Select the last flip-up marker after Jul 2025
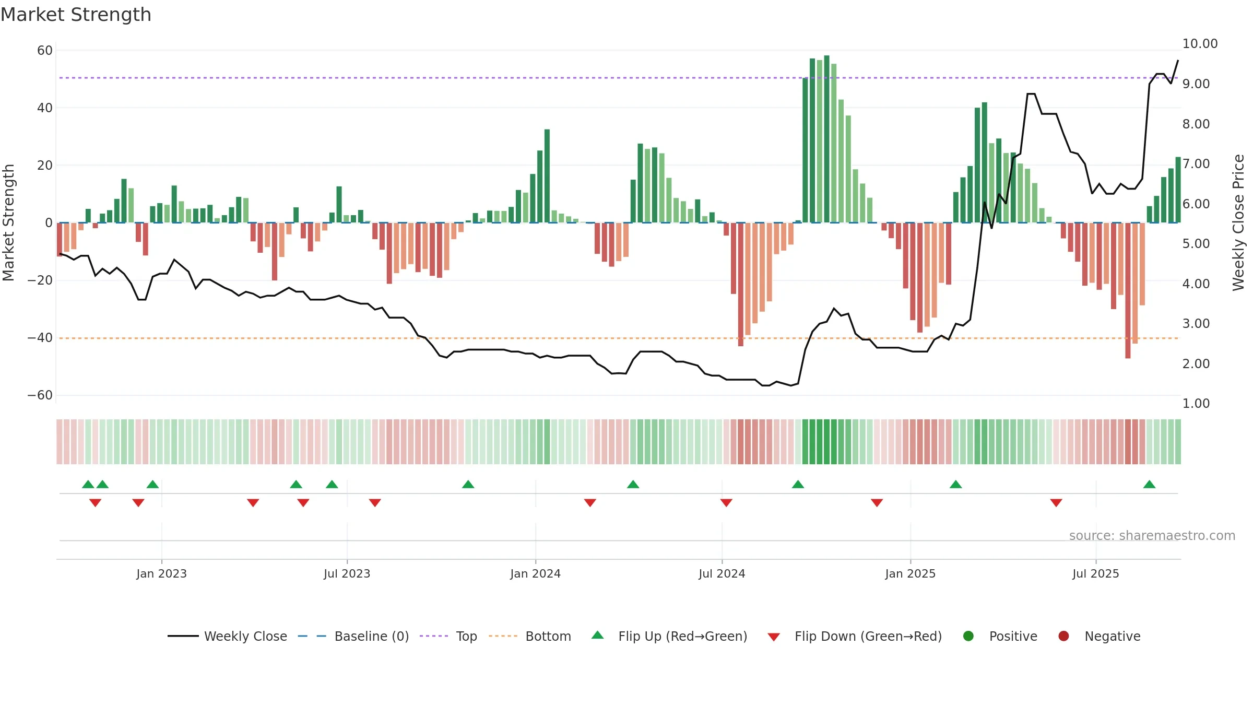Image resolution: width=1253 pixels, height=705 pixels. [x=1149, y=484]
